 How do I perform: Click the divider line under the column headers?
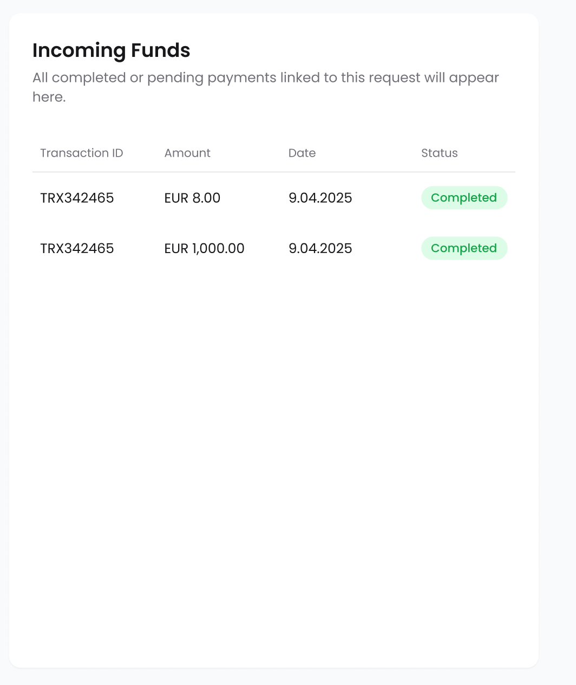[x=273, y=172]
